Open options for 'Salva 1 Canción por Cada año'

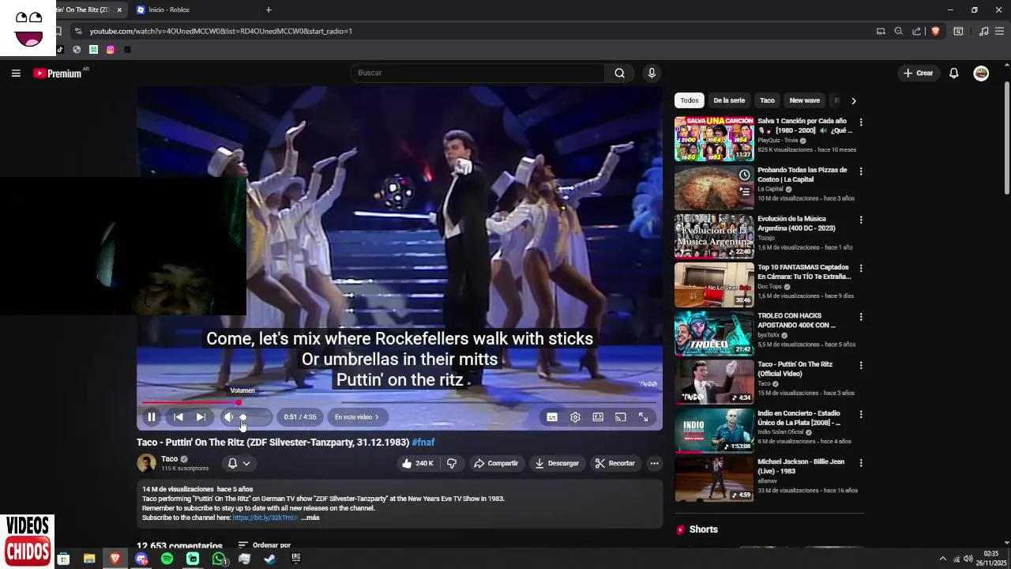coord(861,122)
